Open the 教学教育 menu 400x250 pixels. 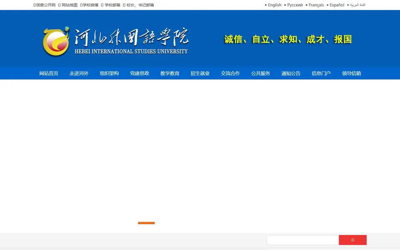click(x=170, y=73)
